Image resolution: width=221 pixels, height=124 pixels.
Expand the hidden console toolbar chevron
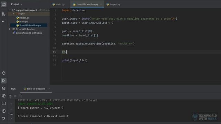11,118
